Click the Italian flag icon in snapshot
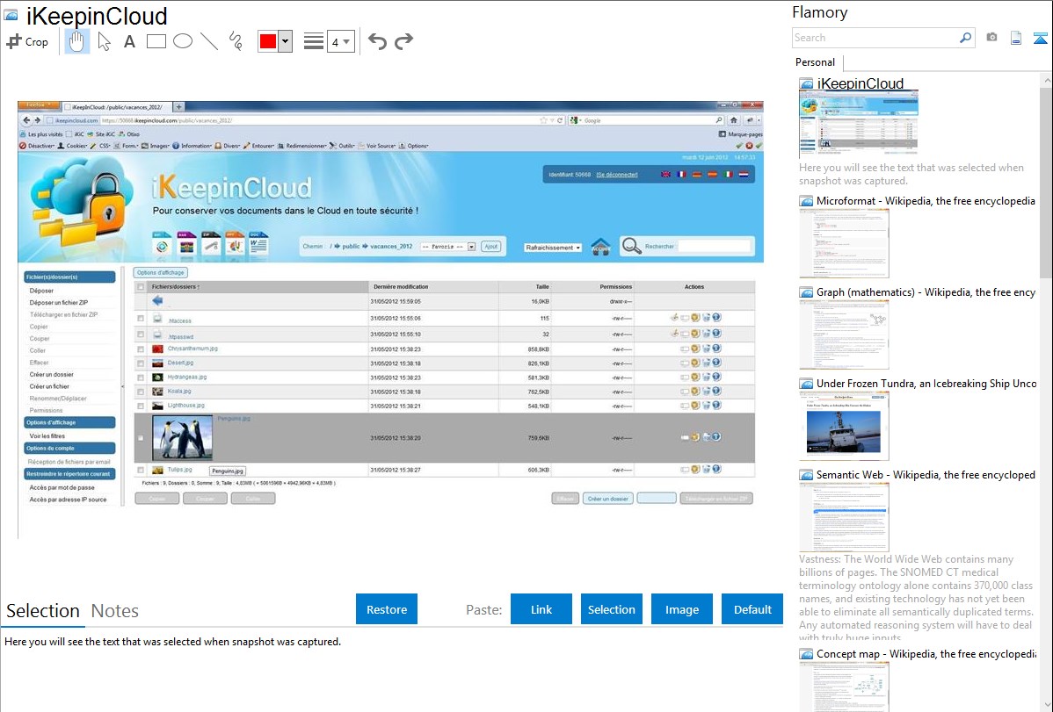1053x712 pixels. (x=728, y=175)
